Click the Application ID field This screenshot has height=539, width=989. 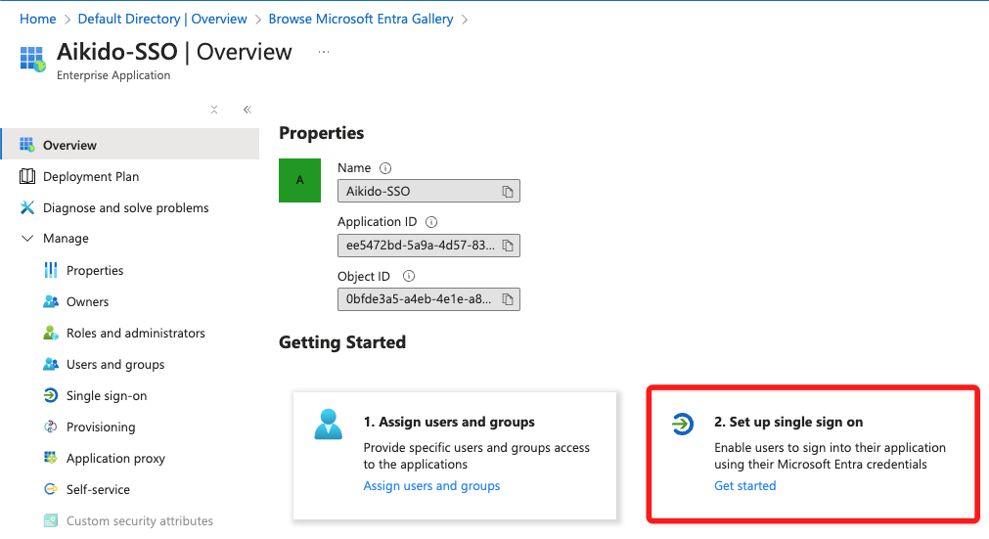[428, 246]
